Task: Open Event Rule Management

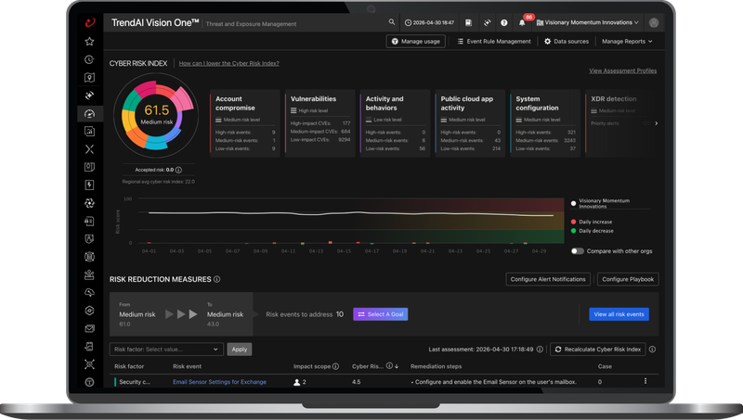Action: [494, 41]
